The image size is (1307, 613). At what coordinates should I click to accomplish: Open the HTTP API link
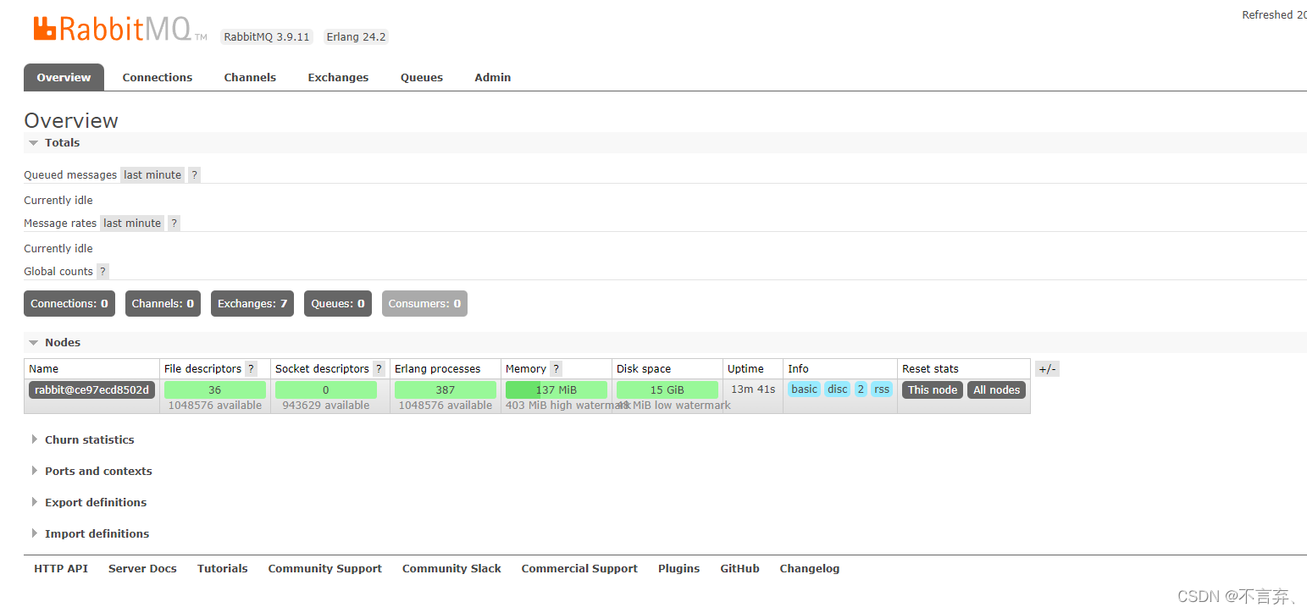pyautogui.click(x=61, y=569)
